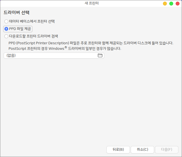Minimize the window with the yellow button
182x157 pixels.
165,4
